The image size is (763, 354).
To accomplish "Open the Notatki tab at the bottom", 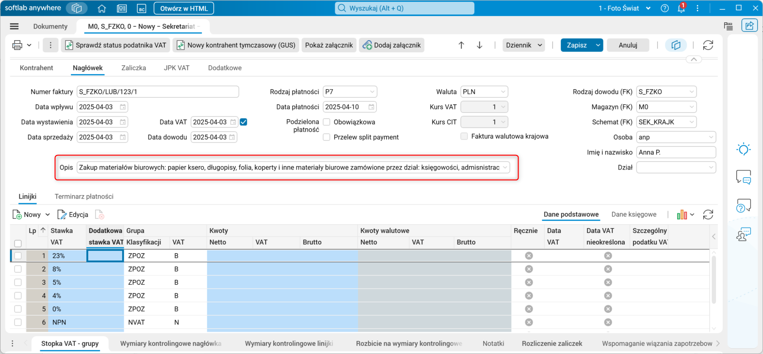I will (x=493, y=343).
